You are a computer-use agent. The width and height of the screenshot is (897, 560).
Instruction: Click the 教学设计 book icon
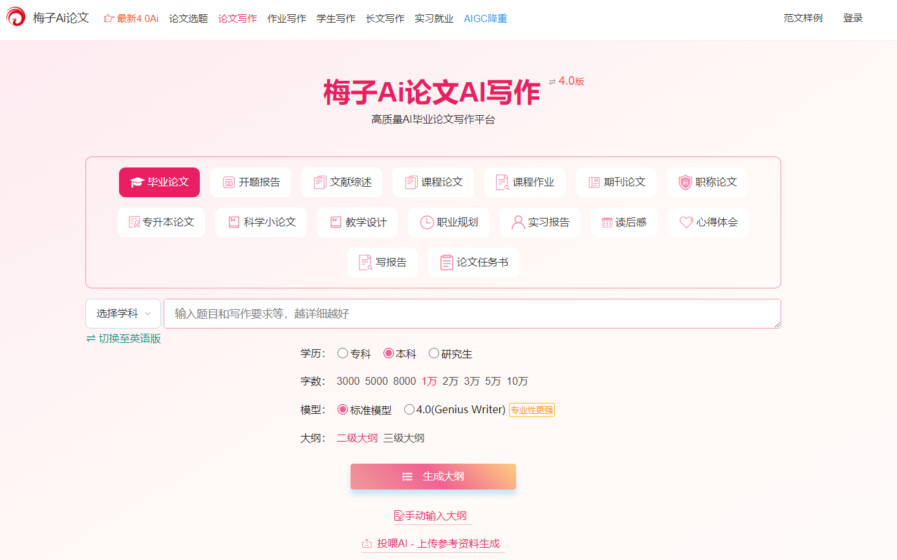click(x=336, y=222)
